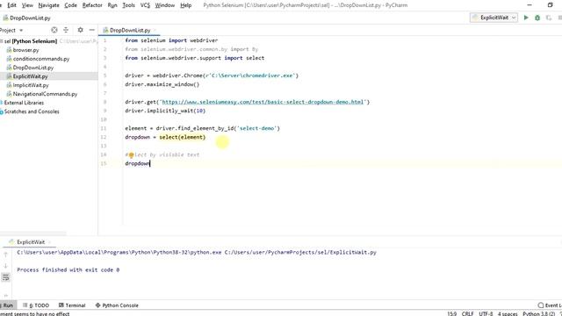Hide the Project tool window
The height and width of the screenshot is (316, 562).
[x=91, y=30]
